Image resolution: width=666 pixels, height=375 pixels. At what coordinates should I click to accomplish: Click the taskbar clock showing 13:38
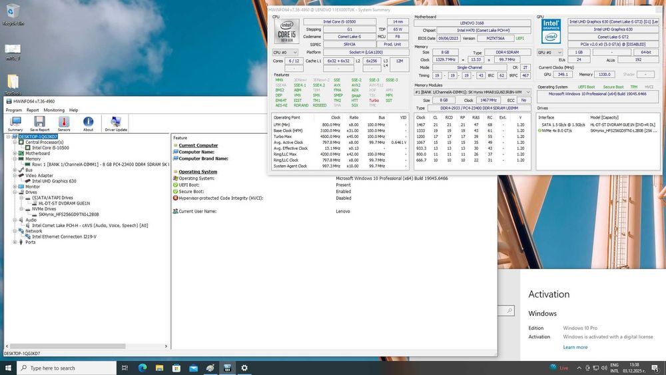tap(634, 368)
